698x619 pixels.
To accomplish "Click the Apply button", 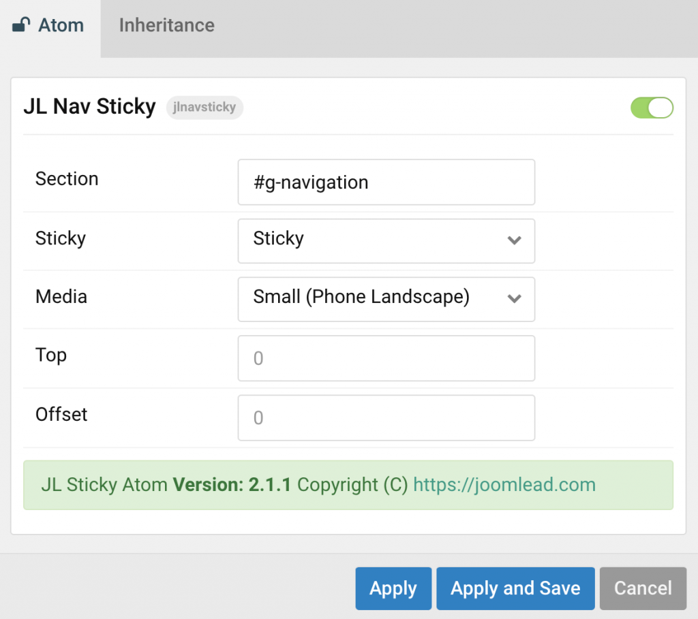I will click(x=393, y=588).
